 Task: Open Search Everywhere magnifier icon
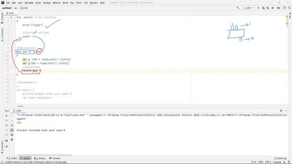(x=289, y=8)
